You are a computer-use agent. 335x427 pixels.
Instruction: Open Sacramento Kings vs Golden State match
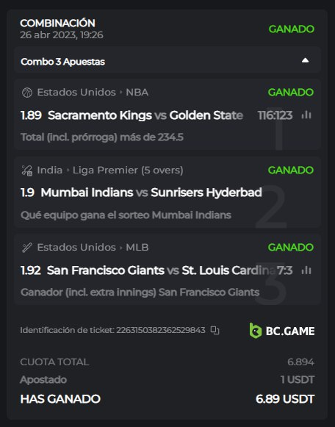[x=145, y=115]
